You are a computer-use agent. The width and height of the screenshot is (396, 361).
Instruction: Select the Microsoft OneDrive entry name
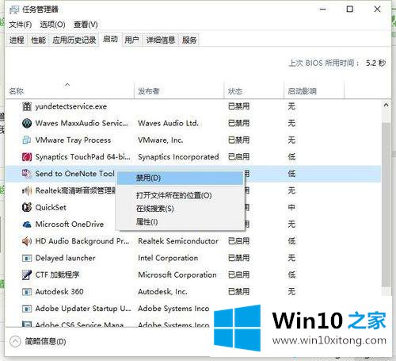coord(70,225)
